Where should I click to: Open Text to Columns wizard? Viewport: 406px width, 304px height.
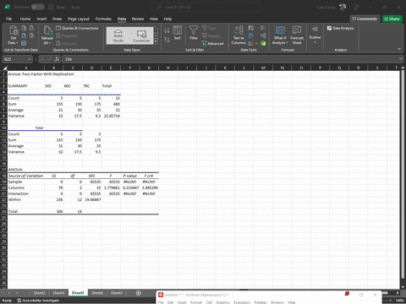tap(239, 35)
